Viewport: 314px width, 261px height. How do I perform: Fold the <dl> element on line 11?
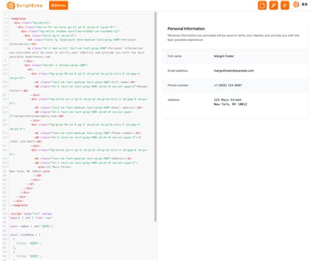[8, 69]
